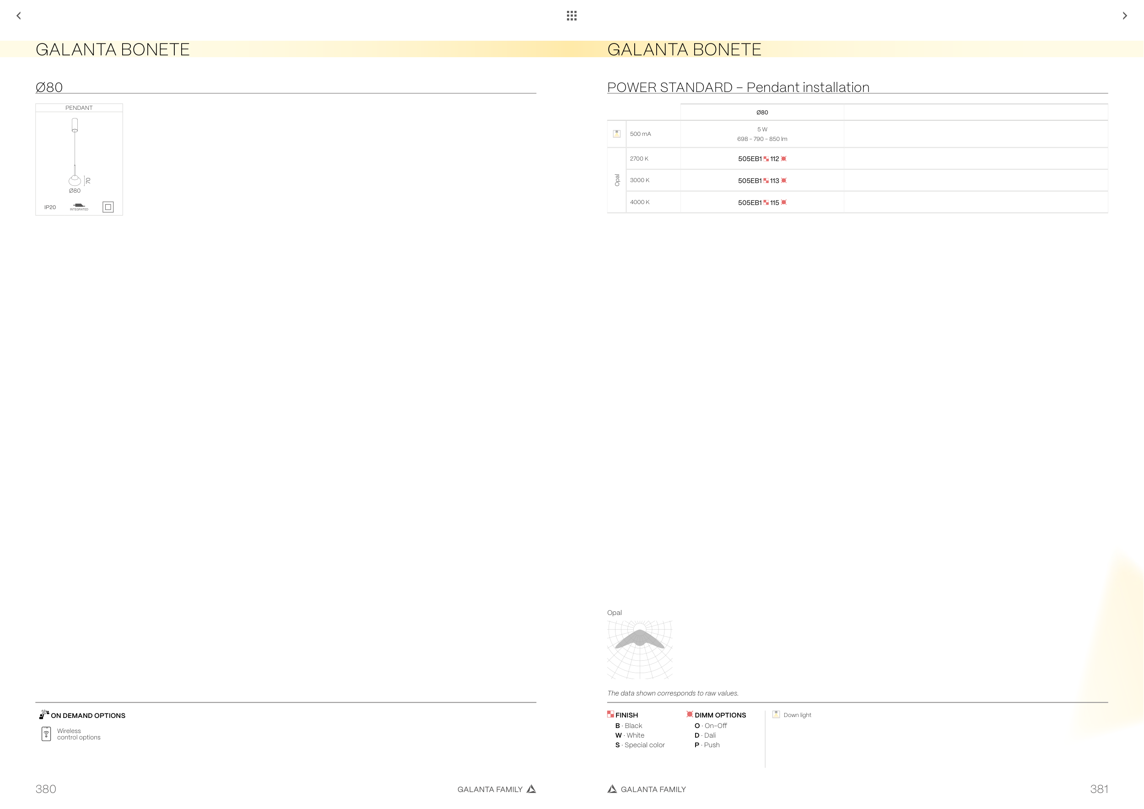The height and width of the screenshot is (809, 1144).
Task: Click the PENDANT header label
Action: (79, 108)
